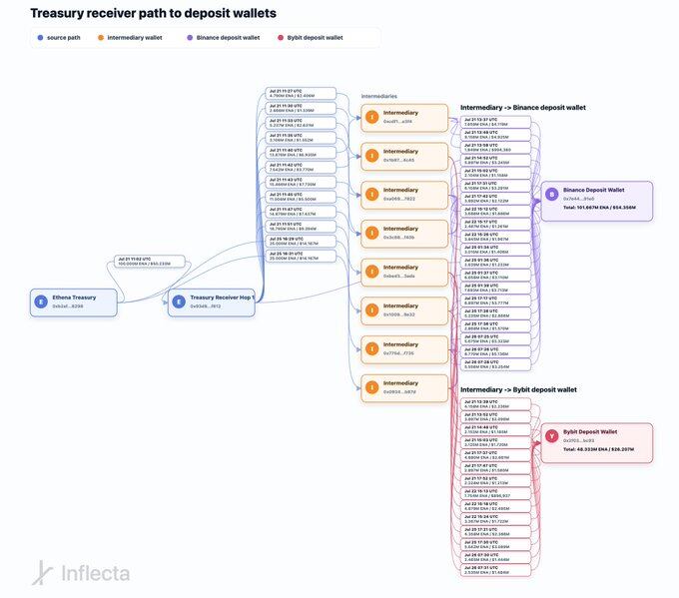This screenshot has width=679, height=598.
Task: Click the icon of the topmost Intermediary node
Action: coord(371,117)
